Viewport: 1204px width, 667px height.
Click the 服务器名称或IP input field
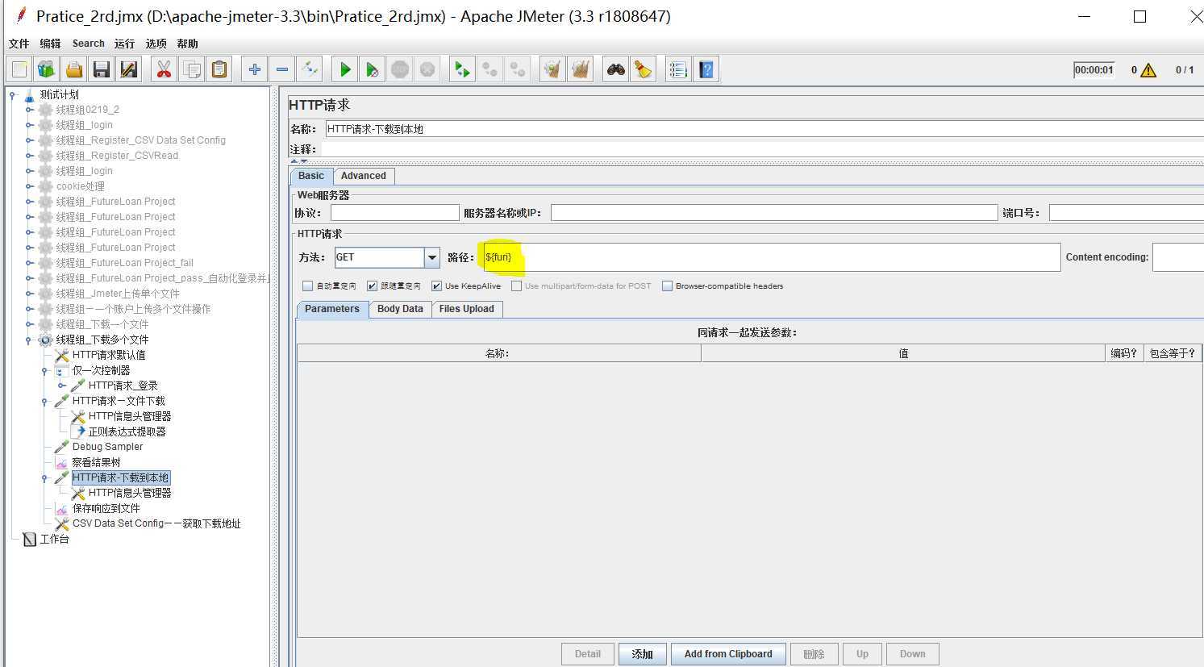(x=774, y=213)
